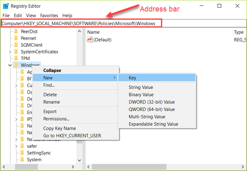The image size is (247, 171).
Task: Click the Registry Editor app icon in title bar
Action: (6, 6)
